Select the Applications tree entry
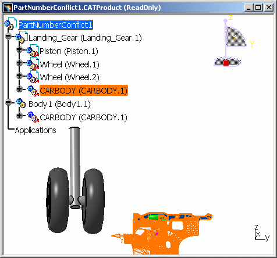 pyautogui.click(x=35, y=130)
